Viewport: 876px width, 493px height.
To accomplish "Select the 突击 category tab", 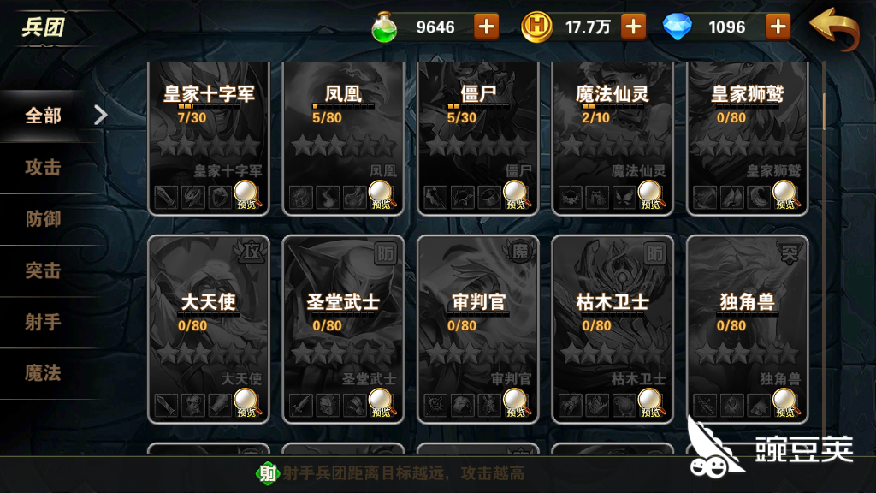I will point(43,270).
